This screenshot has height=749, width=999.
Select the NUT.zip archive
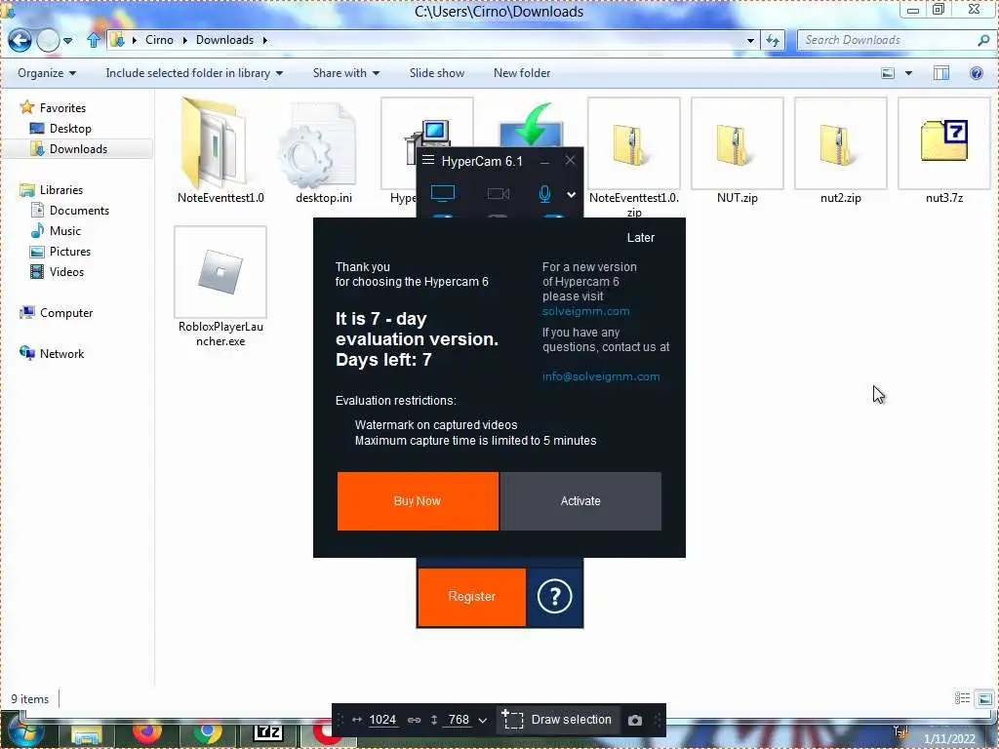738,150
